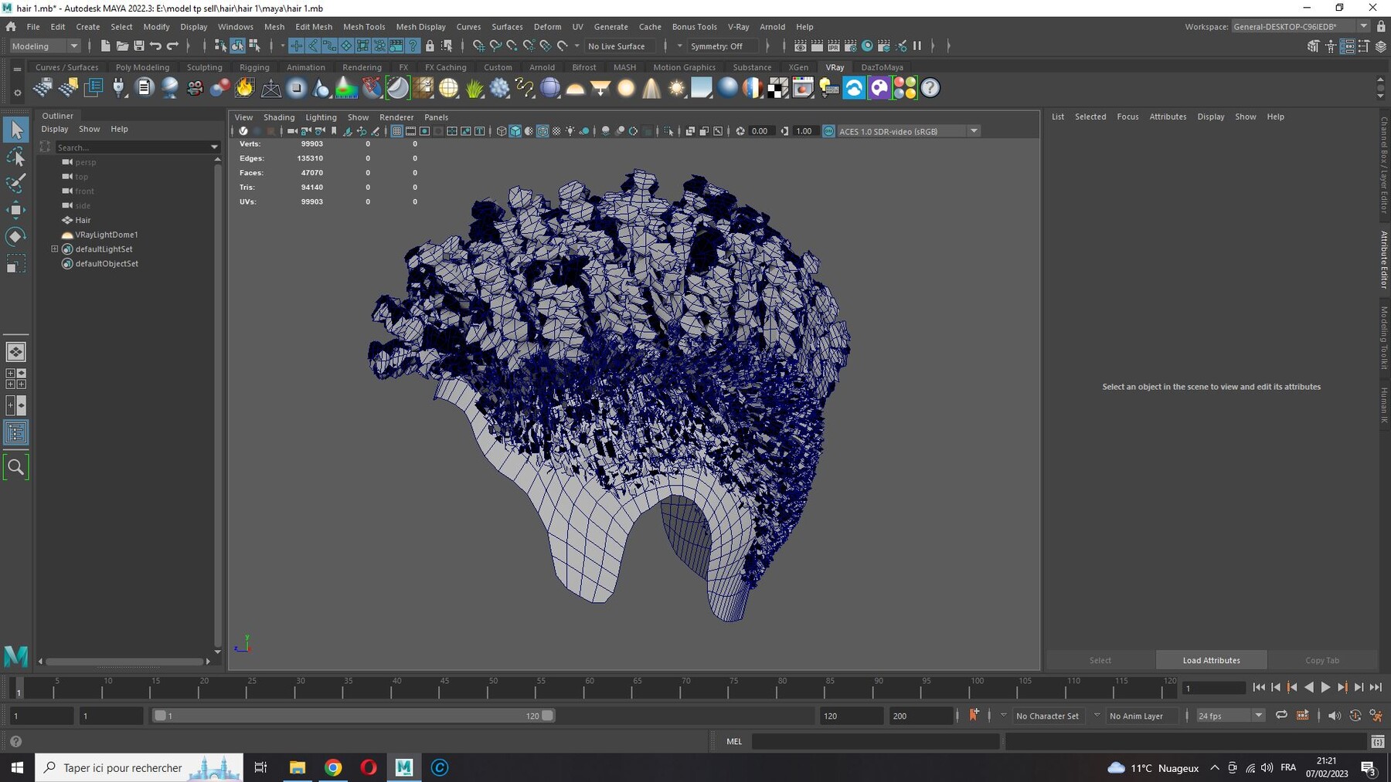Toggle X-ray display in viewport
Screen dimensions: 1391x782
(x=690, y=131)
